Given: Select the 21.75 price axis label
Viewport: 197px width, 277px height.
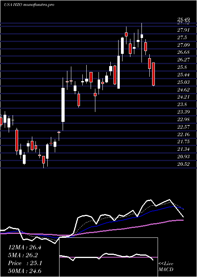Looking at the screenshot, I should coord(184,142).
